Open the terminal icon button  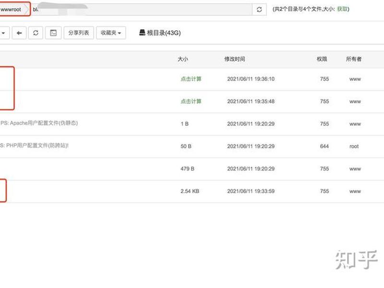53,33
